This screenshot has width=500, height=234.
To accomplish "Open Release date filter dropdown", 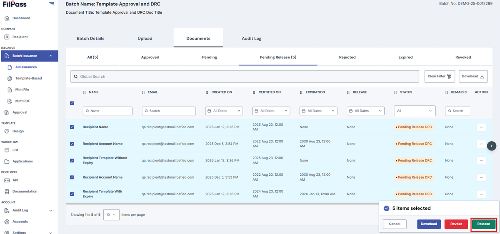I will pos(365,111).
